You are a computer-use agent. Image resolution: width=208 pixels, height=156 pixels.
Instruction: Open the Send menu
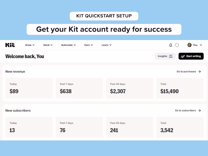[x=48, y=45]
